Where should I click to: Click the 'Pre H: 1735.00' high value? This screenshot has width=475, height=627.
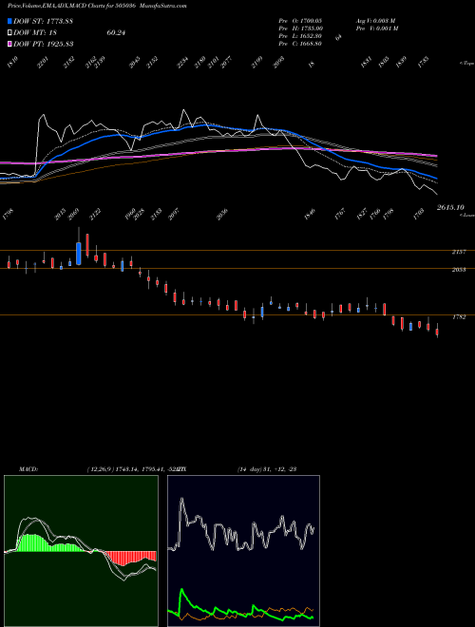pos(301,28)
